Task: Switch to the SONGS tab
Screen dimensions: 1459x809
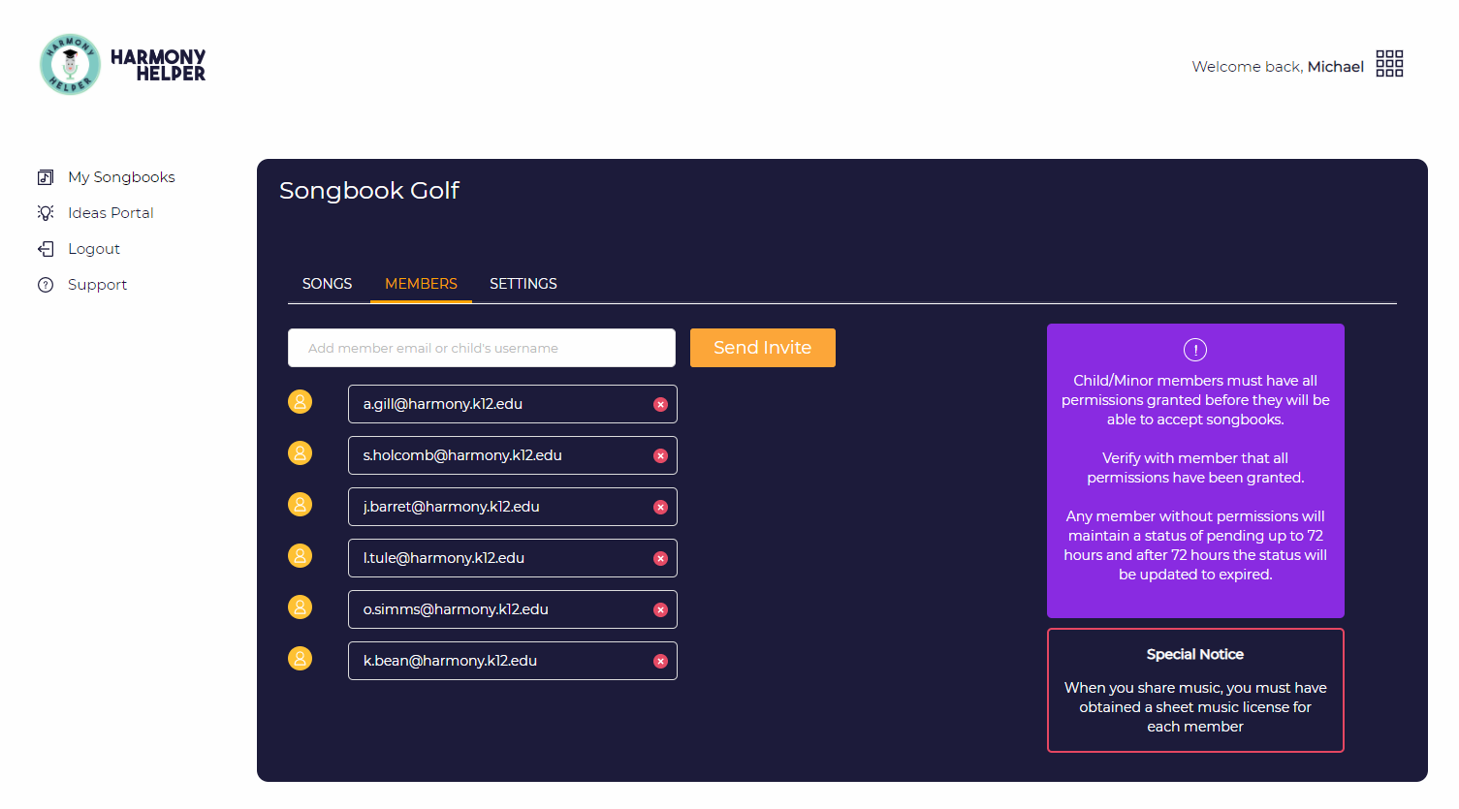Action: 327,284
